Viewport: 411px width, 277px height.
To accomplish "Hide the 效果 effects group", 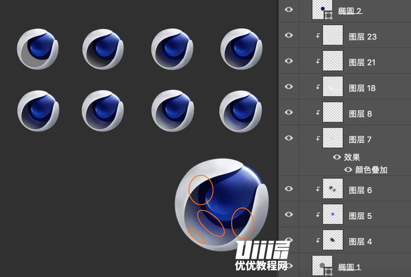I will tap(337, 157).
